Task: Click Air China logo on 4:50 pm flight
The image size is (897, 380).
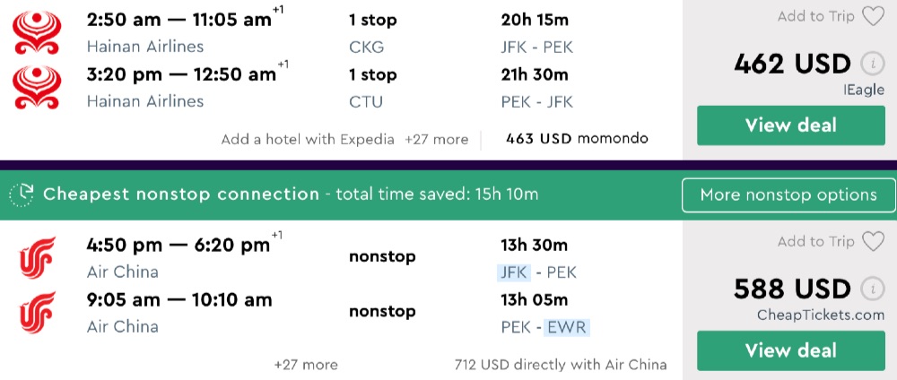Action: (x=37, y=258)
